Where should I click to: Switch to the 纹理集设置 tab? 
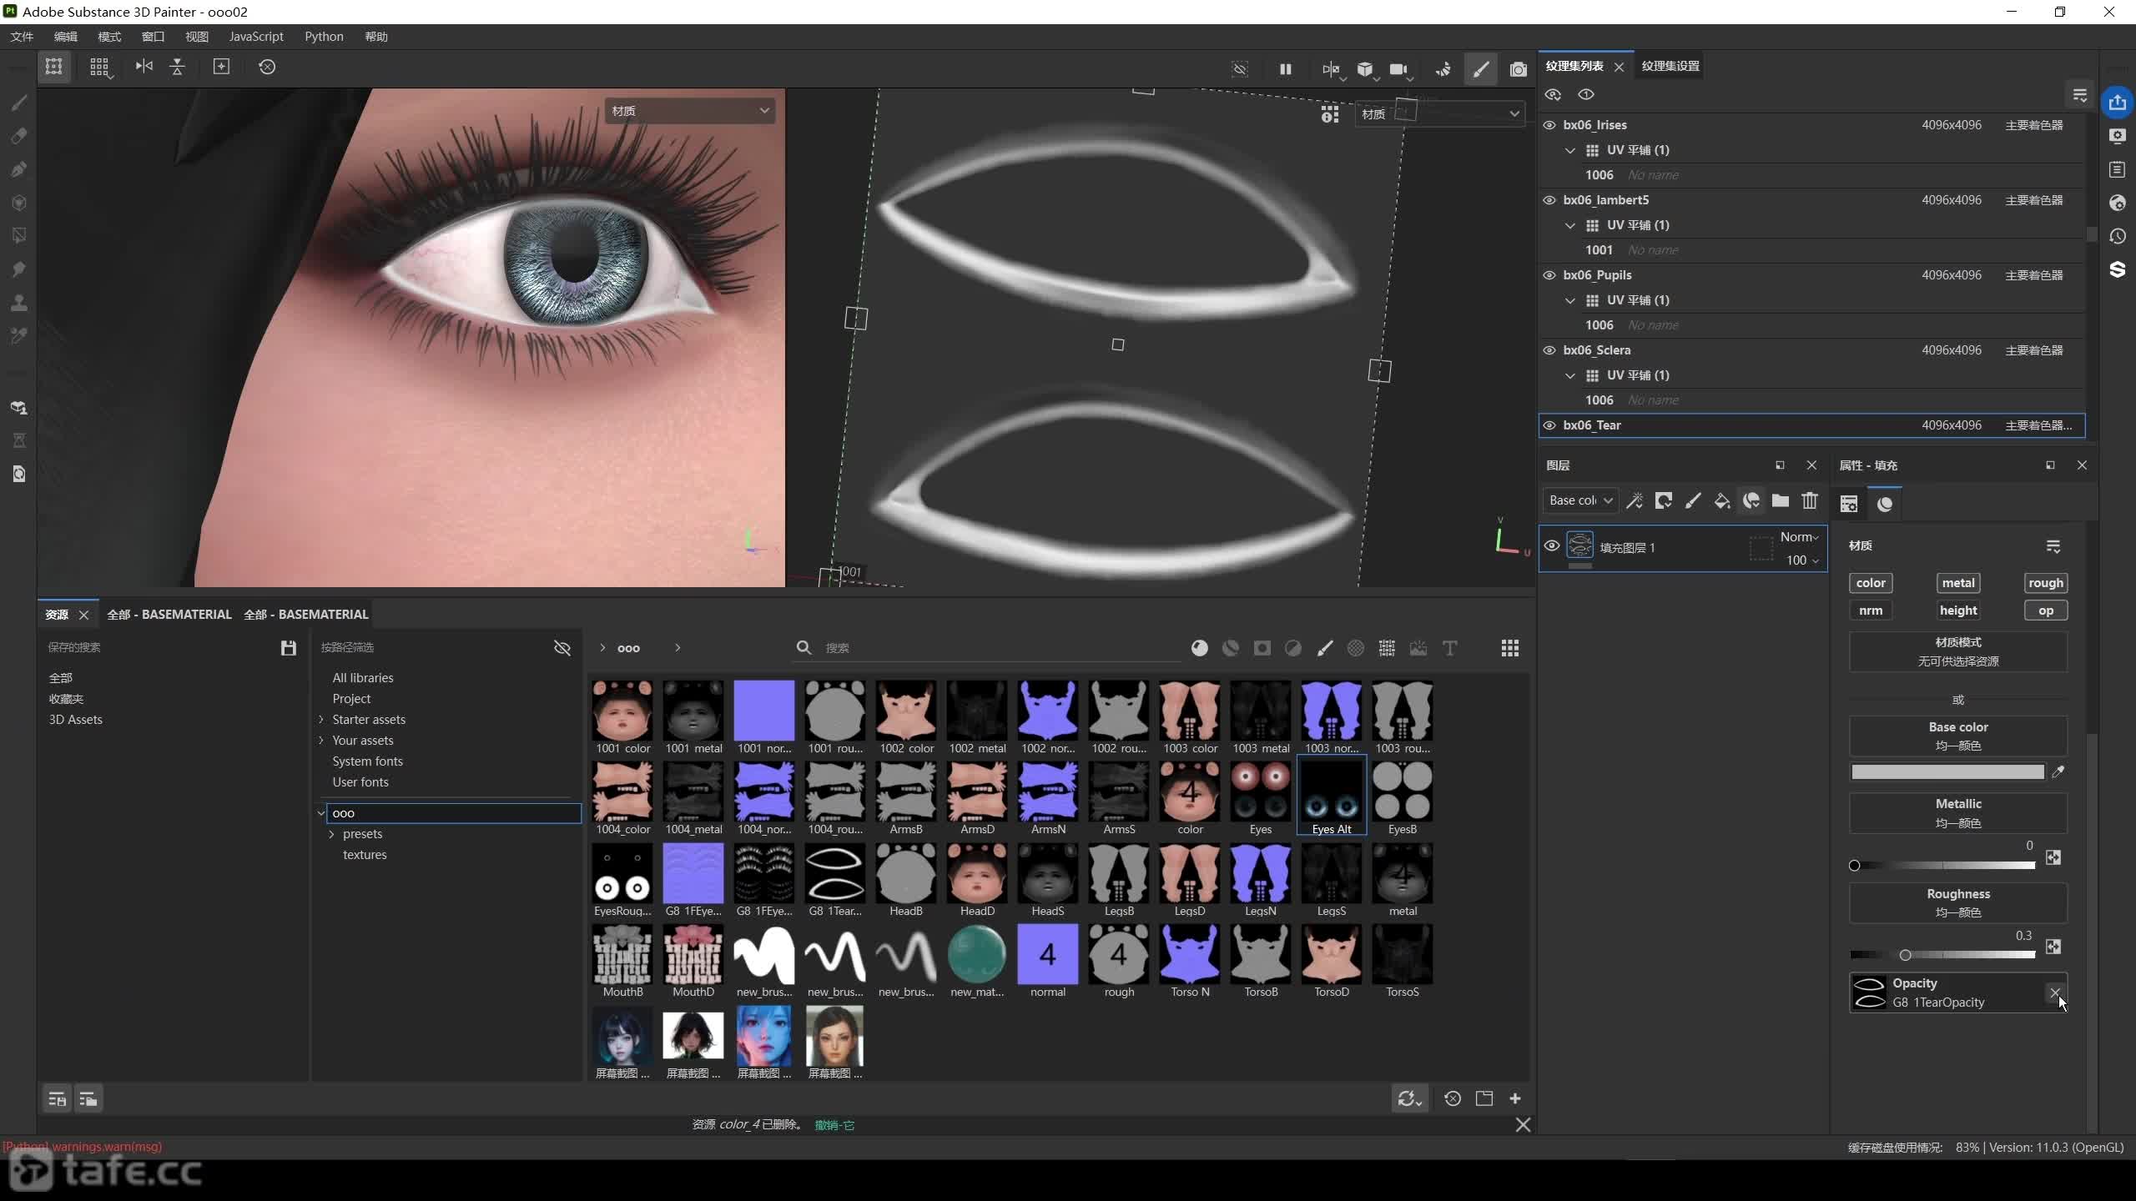[x=1670, y=66]
